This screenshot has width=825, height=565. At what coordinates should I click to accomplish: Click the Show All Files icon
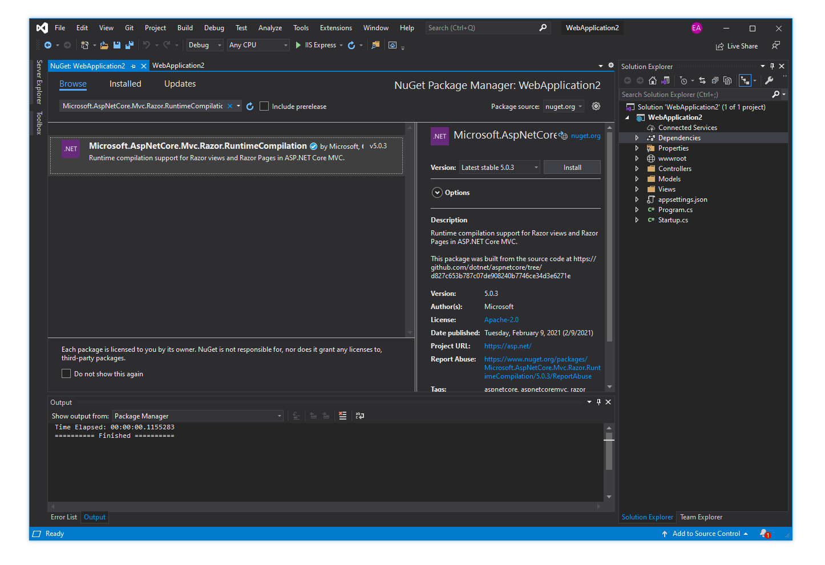727,80
